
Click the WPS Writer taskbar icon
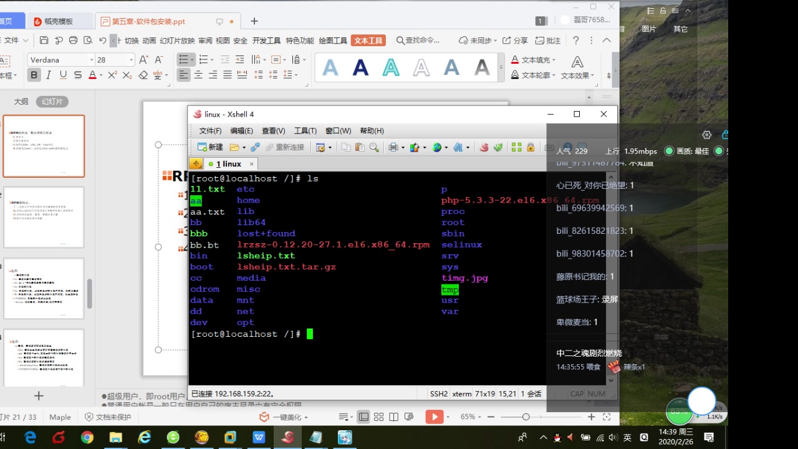coord(258,438)
